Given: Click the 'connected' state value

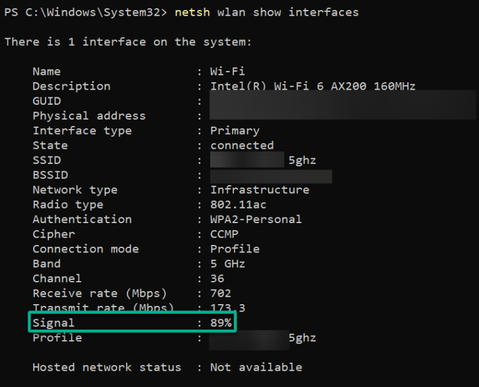Looking at the screenshot, I should pos(242,146).
